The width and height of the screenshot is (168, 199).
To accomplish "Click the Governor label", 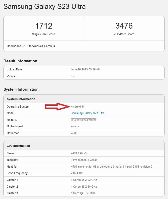I will (x=13, y=133).
